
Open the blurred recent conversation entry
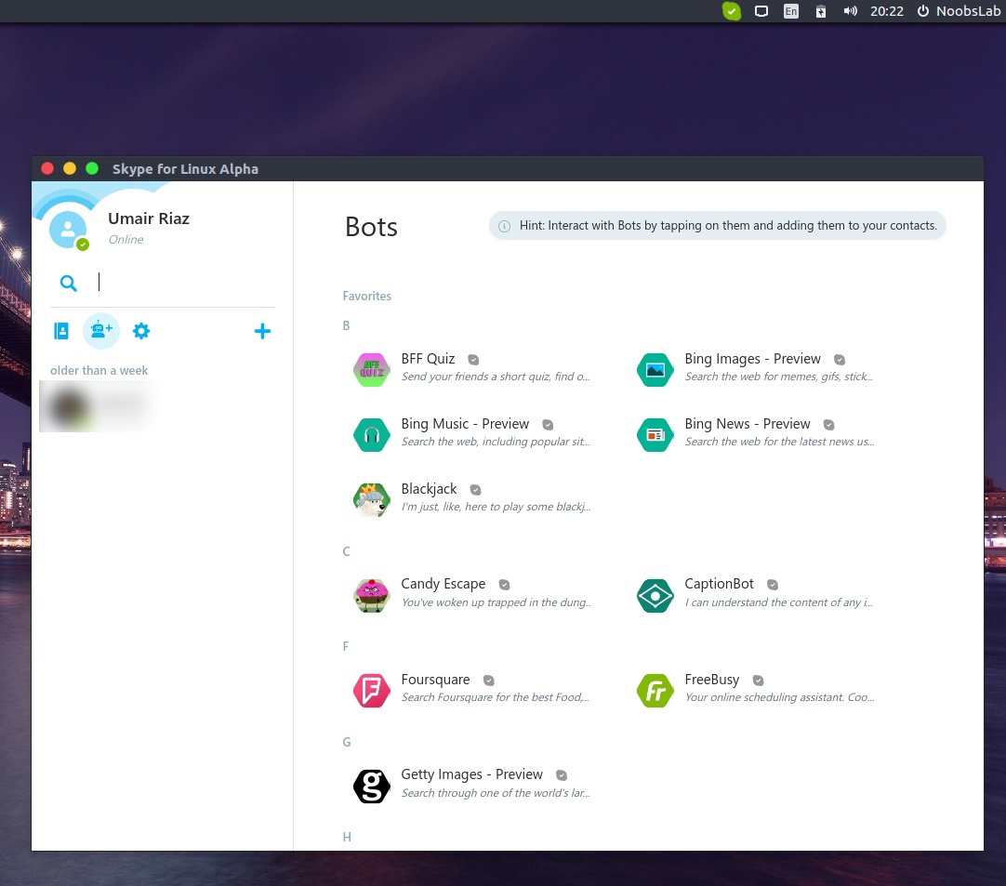pyautogui.click(x=97, y=407)
